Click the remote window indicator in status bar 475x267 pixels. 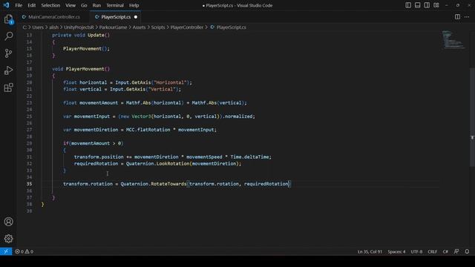click(6, 251)
